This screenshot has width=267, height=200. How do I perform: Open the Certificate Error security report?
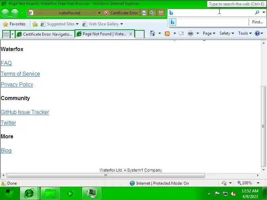coord(121,13)
